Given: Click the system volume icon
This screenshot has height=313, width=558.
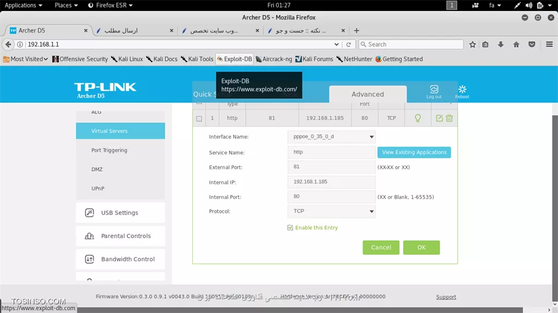Looking at the screenshot, I should click(529, 5).
